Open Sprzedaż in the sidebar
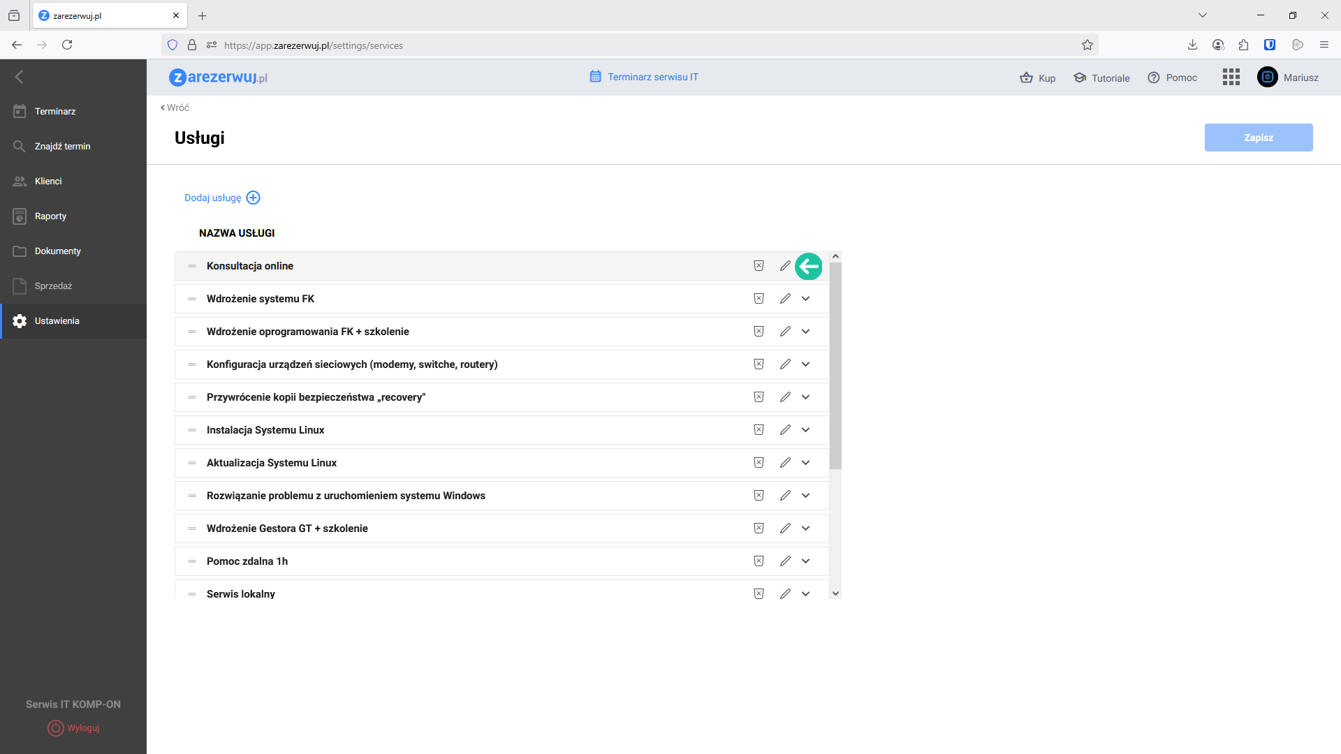Viewport: 1341px width, 754px height. (x=73, y=286)
